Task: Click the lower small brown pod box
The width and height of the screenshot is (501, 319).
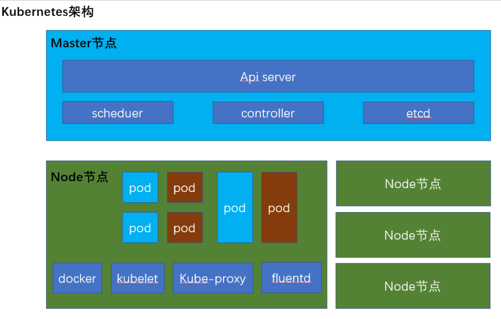Action: click(185, 227)
